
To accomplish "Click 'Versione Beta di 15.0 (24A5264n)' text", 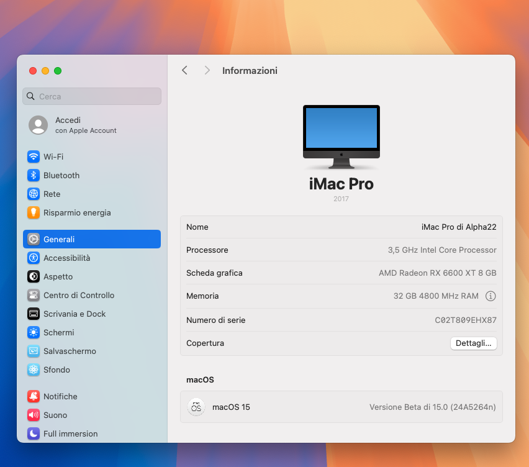I will click(x=433, y=407).
